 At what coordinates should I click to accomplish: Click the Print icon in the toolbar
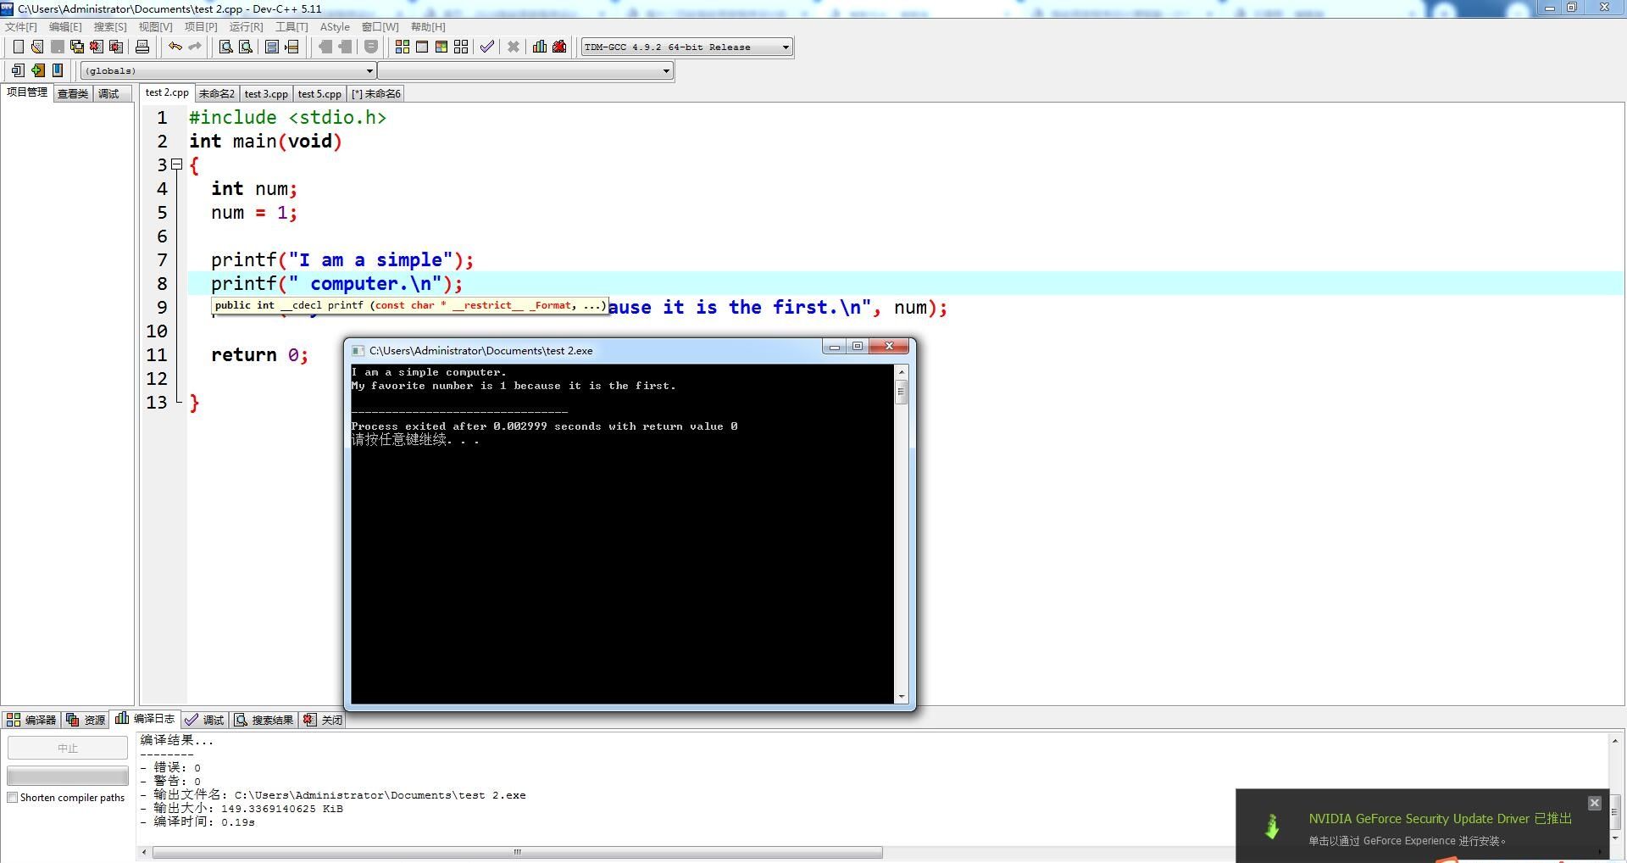pos(142,47)
